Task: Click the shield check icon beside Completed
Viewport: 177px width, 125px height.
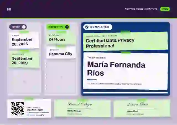Action: (87, 27)
